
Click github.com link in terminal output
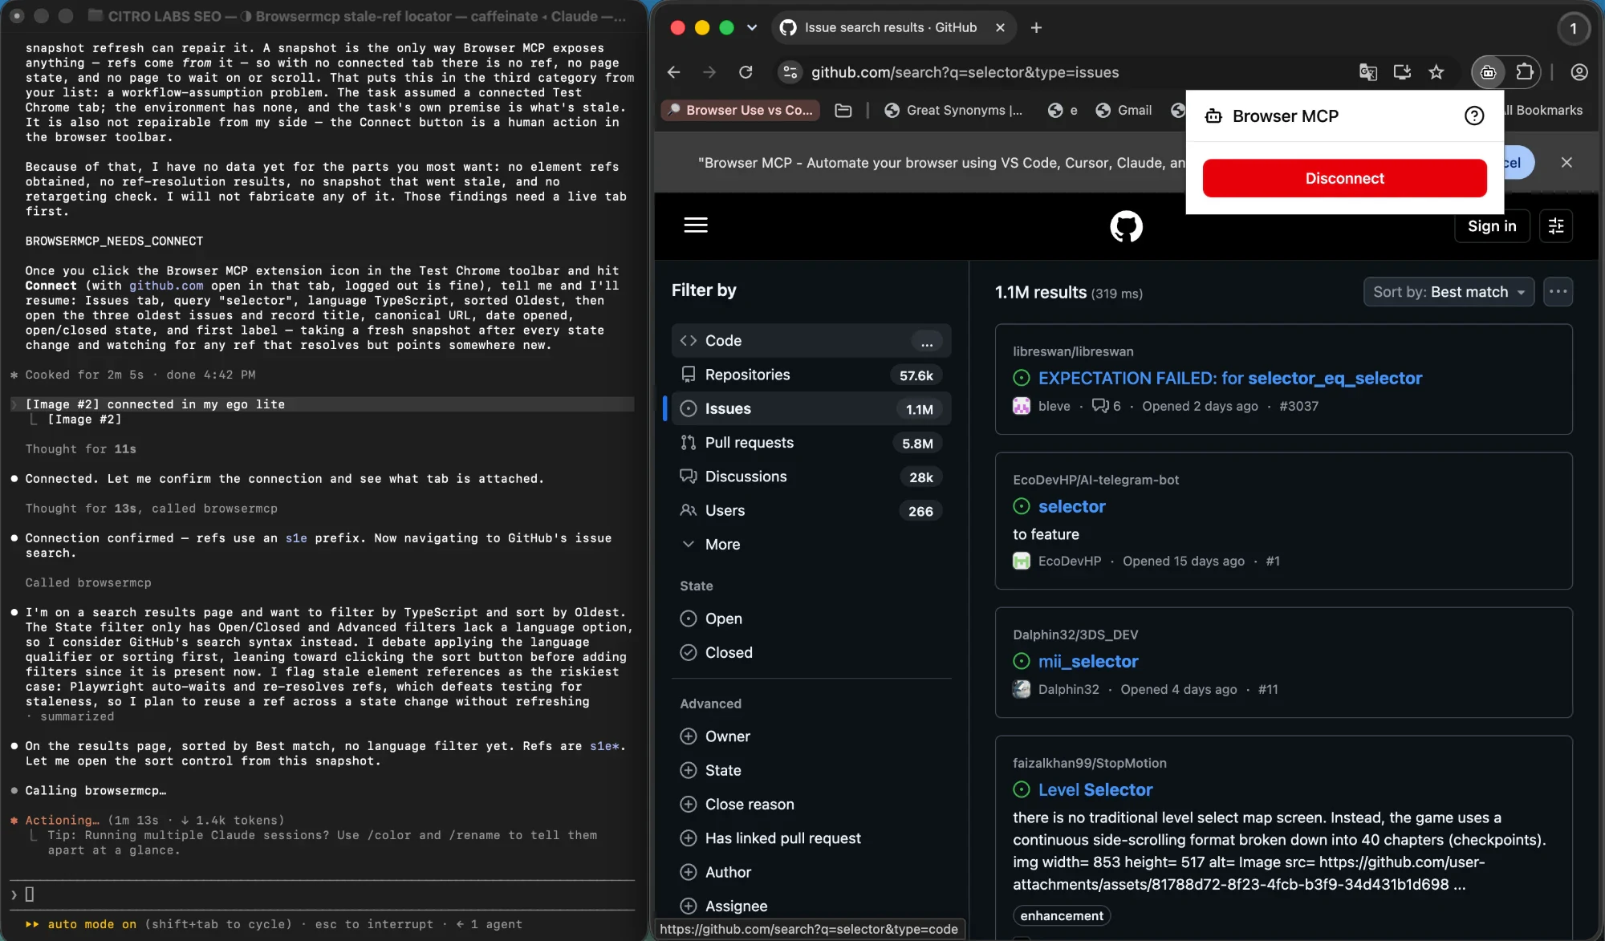tap(166, 286)
